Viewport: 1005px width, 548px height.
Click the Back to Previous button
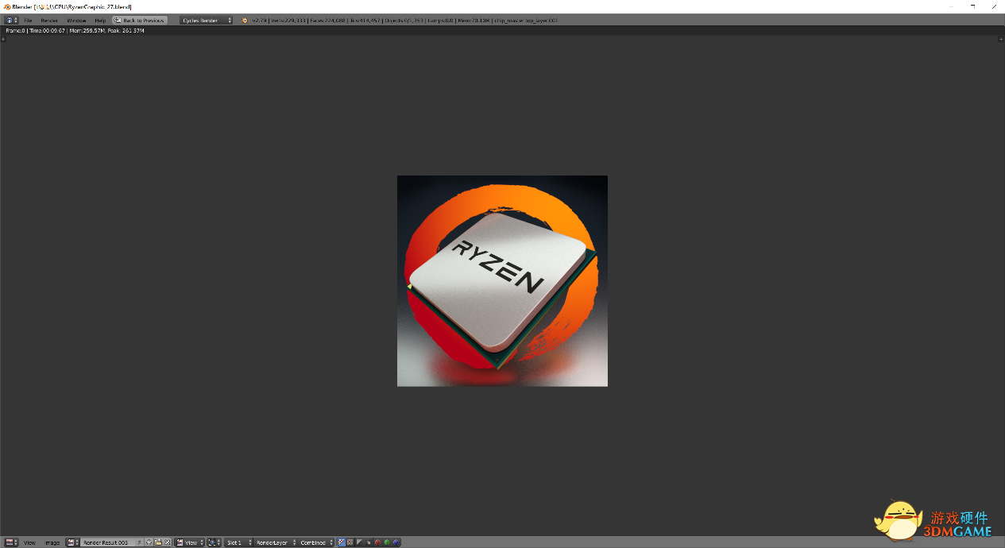pyautogui.click(x=140, y=20)
